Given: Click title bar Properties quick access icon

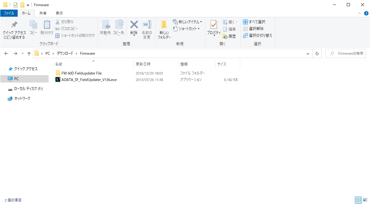Looking at the screenshot, I should coord(15,5).
